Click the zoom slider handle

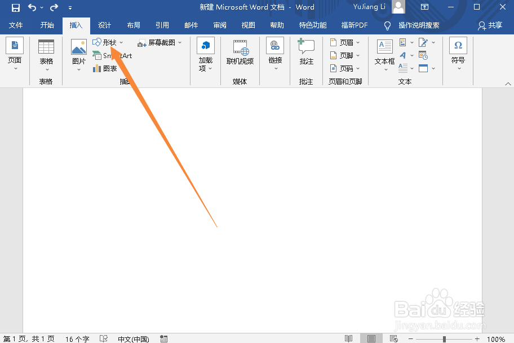444,338
